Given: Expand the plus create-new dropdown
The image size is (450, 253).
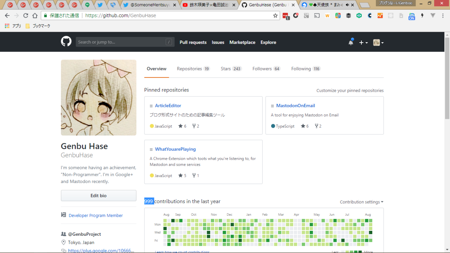Looking at the screenshot, I should (363, 43).
